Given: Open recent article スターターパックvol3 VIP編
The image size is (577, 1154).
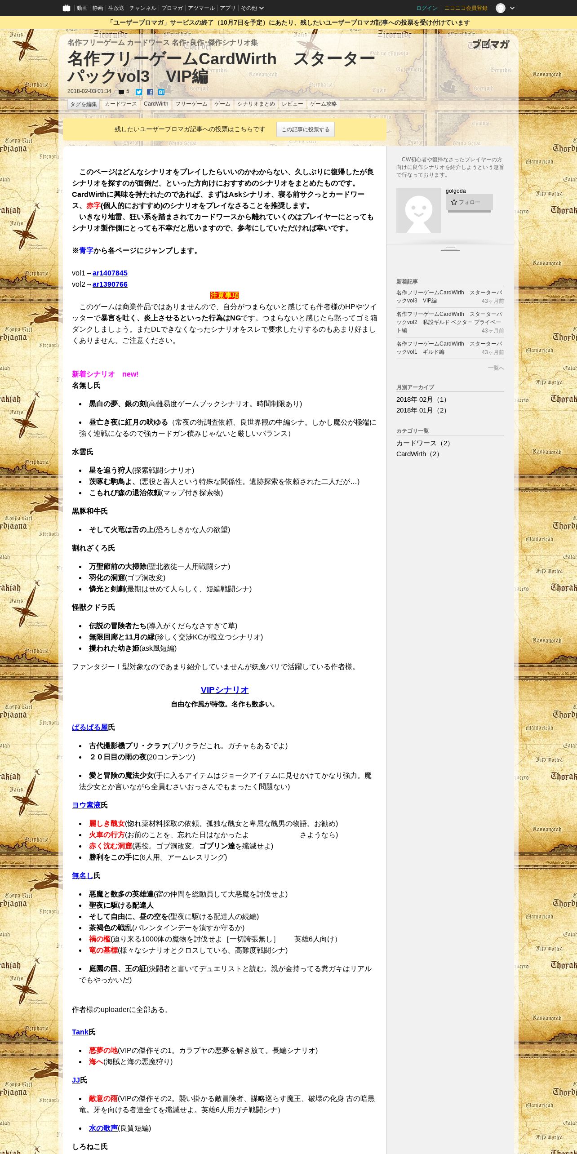Looking at the screenshot, I should [450, 297].
